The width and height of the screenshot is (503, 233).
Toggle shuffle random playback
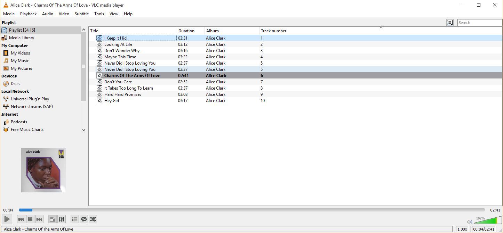click(93, 219)
